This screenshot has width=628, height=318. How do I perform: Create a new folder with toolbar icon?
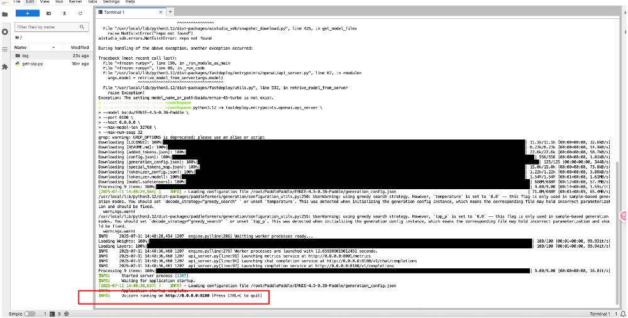click(48, 13)
